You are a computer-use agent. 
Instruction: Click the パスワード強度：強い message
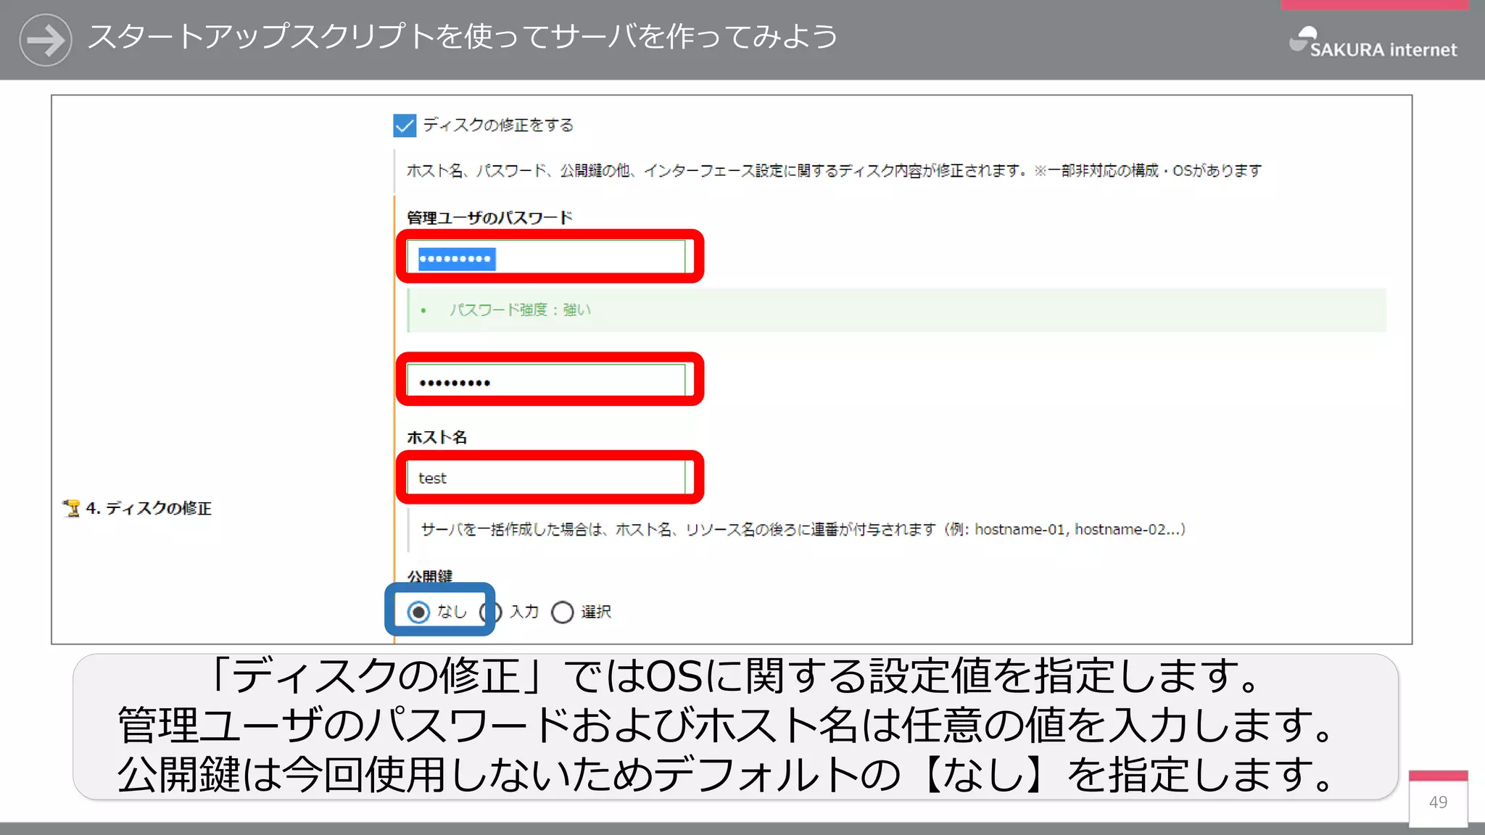coord(520,310)
